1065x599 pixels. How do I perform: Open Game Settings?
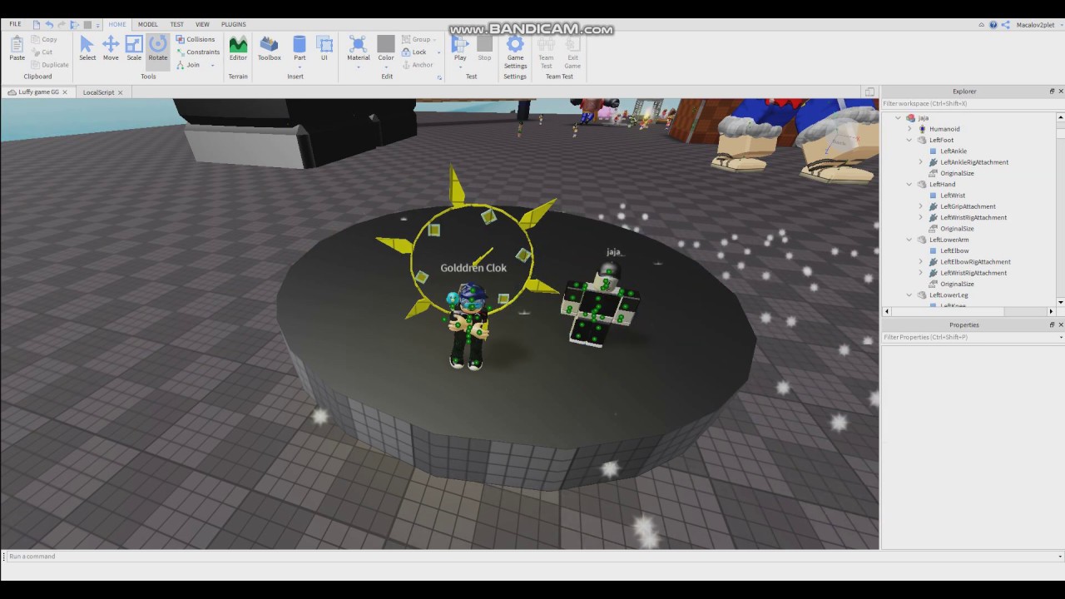tap(515, 52)
